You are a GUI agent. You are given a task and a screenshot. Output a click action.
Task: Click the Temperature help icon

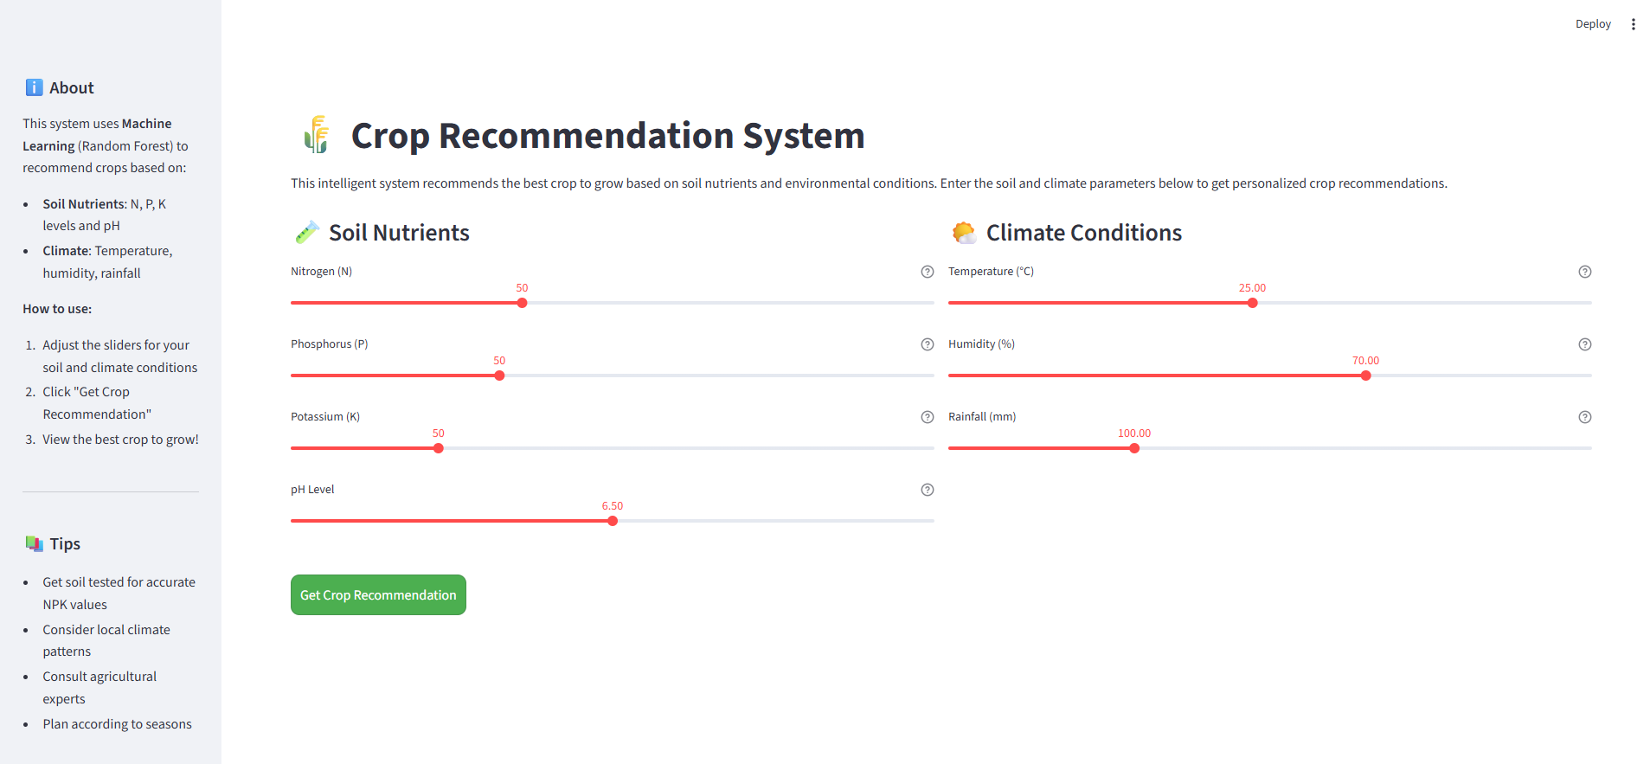coord(1585,272)
